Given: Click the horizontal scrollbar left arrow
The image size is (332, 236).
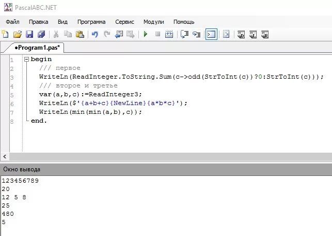Looking at the screenshot, I should (x=5, y=157).
